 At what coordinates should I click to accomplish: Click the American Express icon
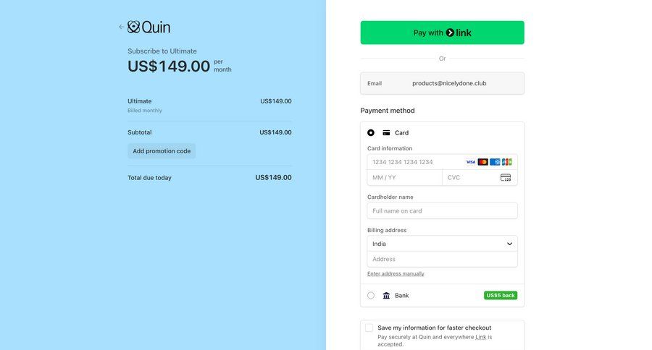[x=495, y=162]
